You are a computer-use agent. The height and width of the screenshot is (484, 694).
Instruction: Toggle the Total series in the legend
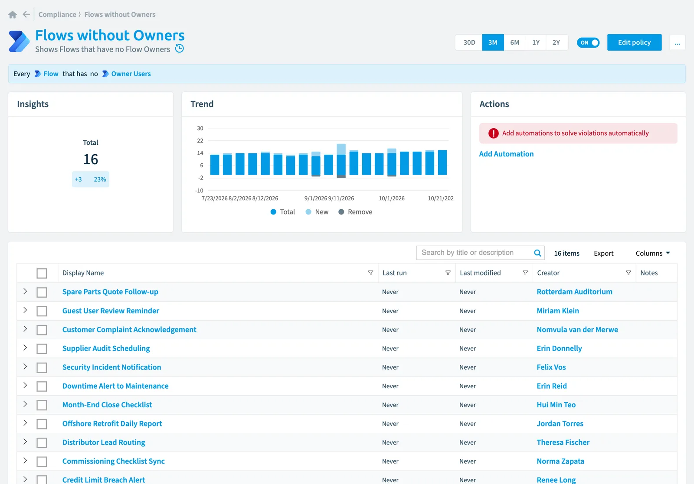coord(283,212)
